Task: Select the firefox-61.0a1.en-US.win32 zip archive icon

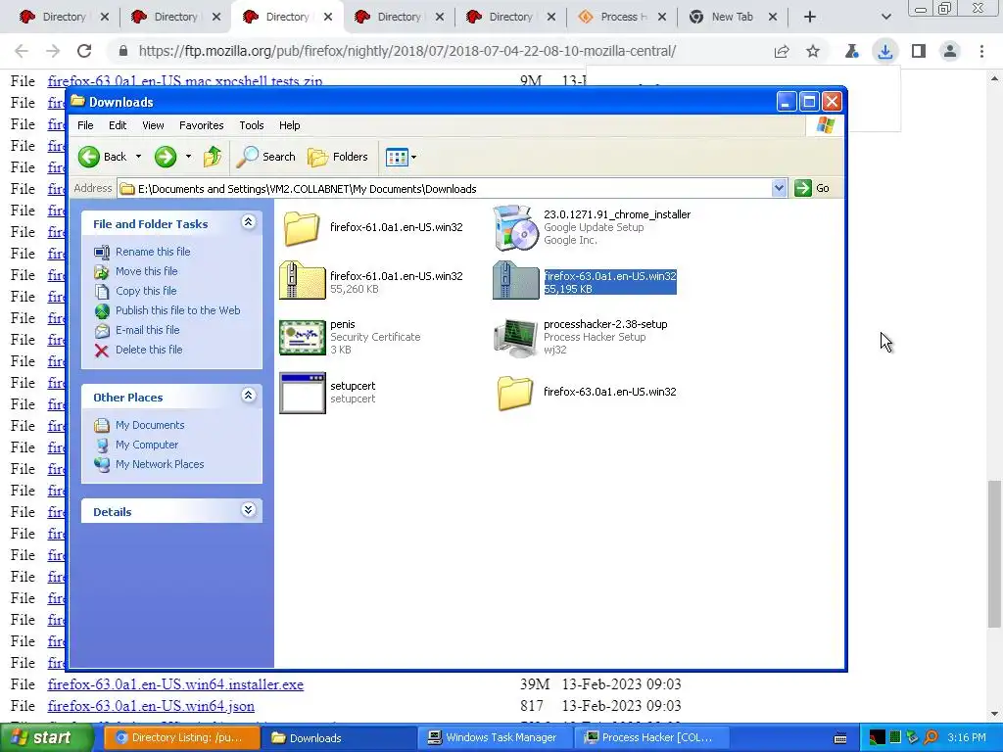Action: pos(302,281)
